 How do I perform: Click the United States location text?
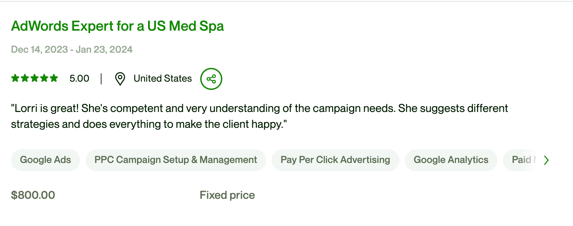163,79
